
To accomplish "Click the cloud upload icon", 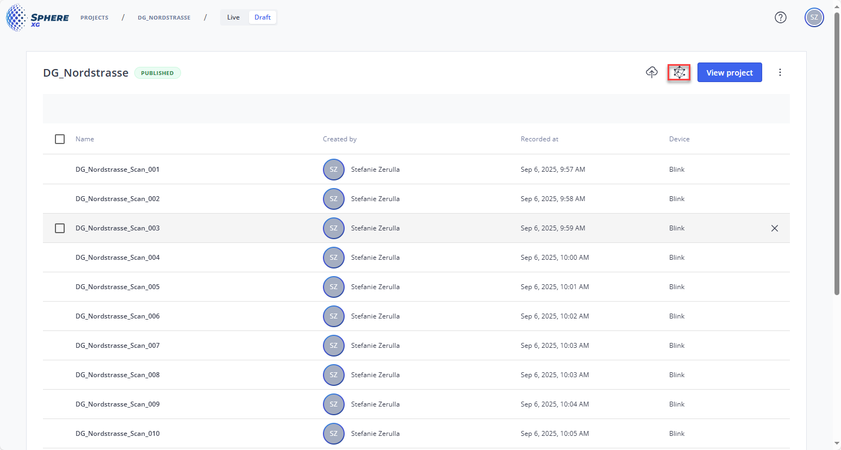I will pyautogui.click(x=651, y=72).
